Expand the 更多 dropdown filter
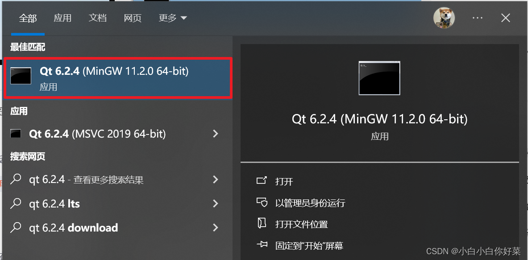Screen dimensions: 528x260 click(x=172, y=18)
